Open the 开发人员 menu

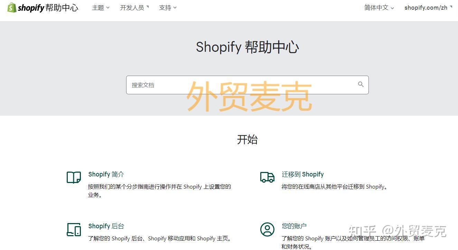click(134, 8)
